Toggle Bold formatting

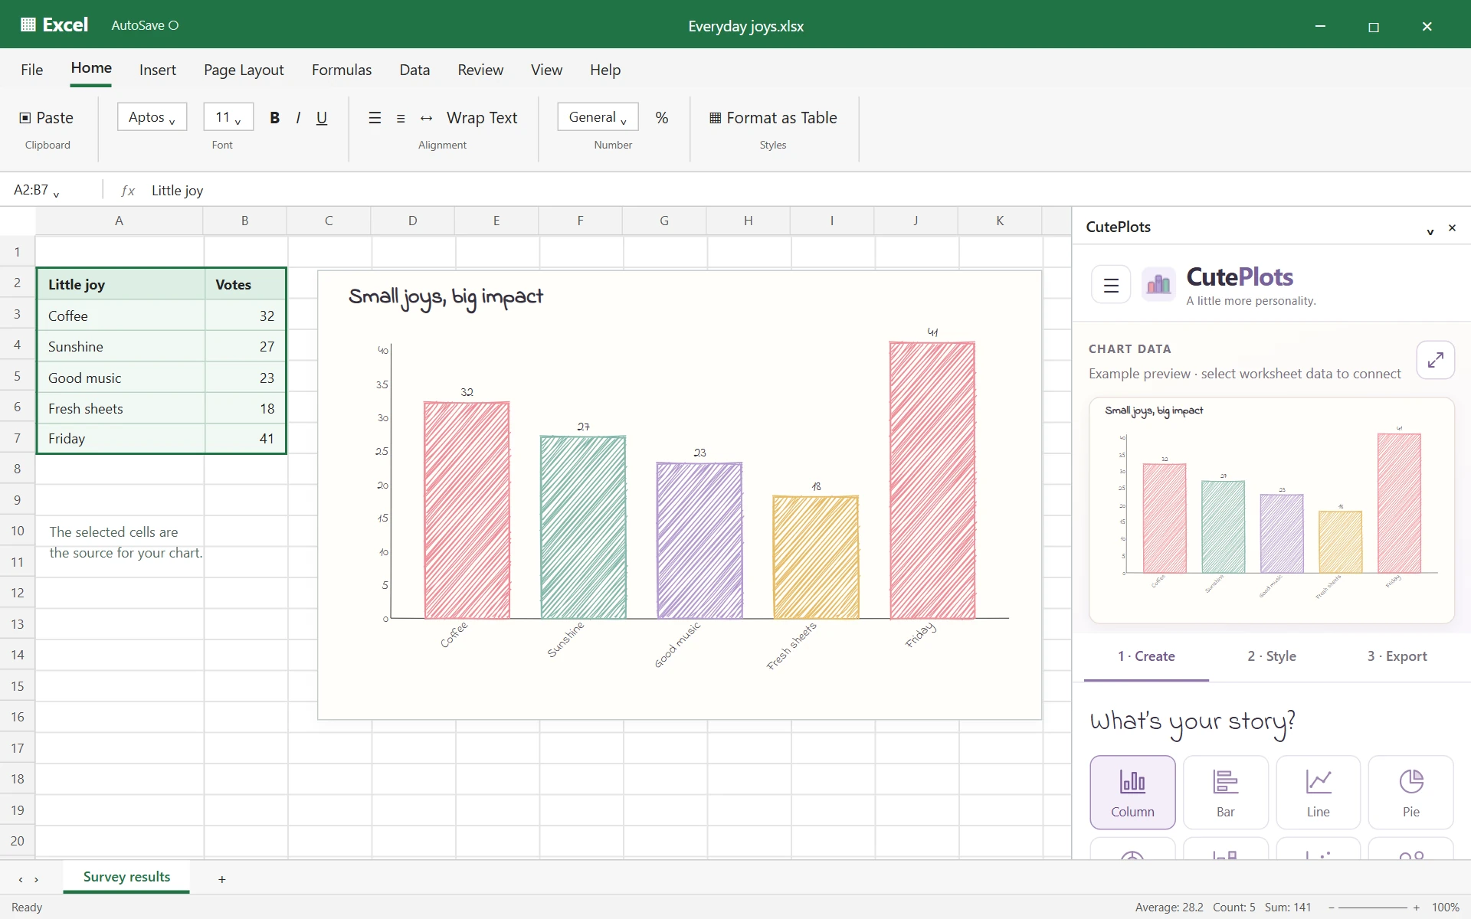point(274,117)
